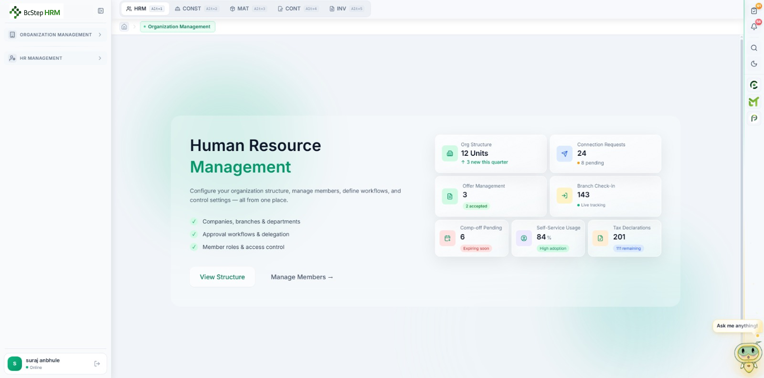The image size is (764, 378).
Task: Open the Connection Requests card
Action: 605,154
